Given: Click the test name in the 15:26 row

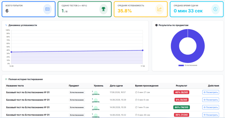Looking at the screenshot, I should point(28,107).
